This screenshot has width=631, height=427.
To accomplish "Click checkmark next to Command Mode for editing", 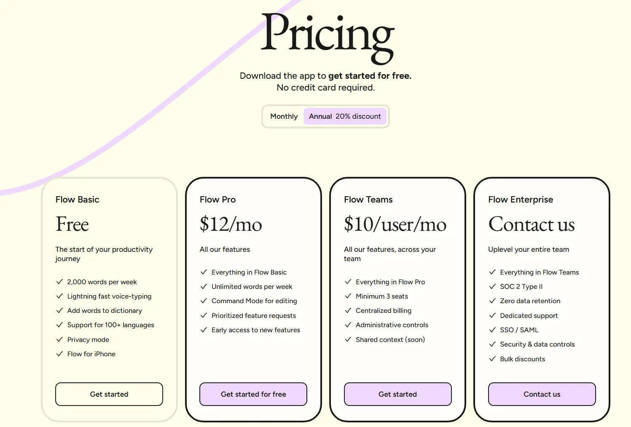I will (204, 301).
